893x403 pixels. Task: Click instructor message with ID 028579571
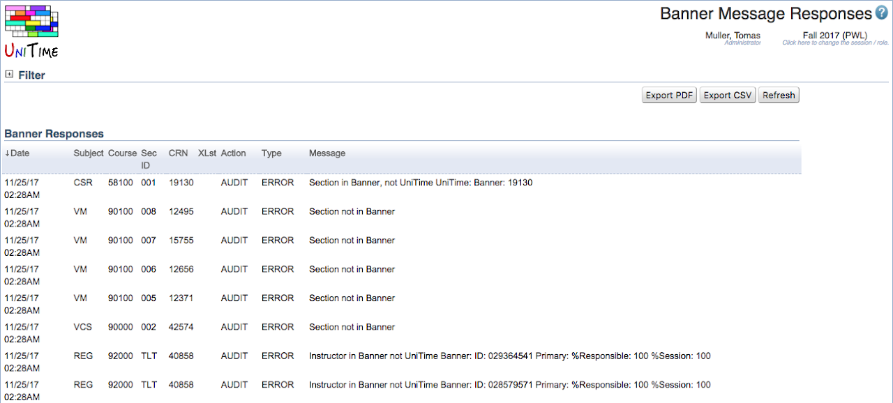[510, 385]
